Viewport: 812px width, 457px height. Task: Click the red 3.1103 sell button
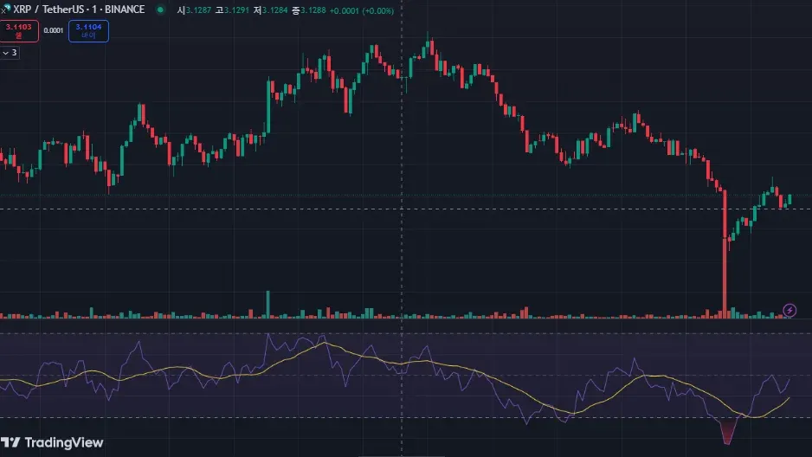[x=19, y=30]
